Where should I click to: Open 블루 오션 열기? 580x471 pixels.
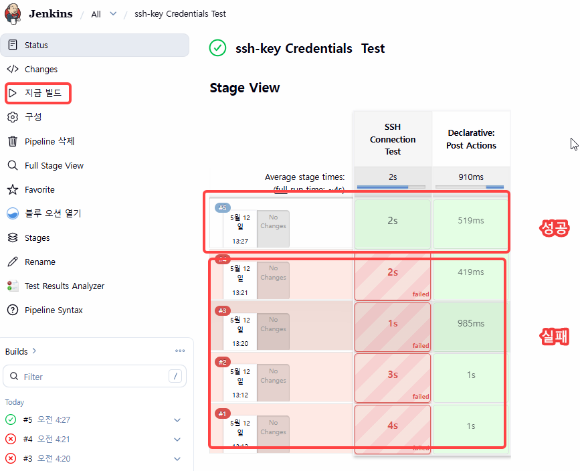click(95, 213)
